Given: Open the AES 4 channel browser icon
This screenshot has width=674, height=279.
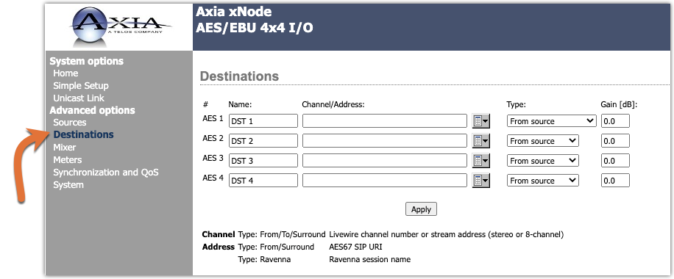Looking at the screenshot, I should pos(481,181).
